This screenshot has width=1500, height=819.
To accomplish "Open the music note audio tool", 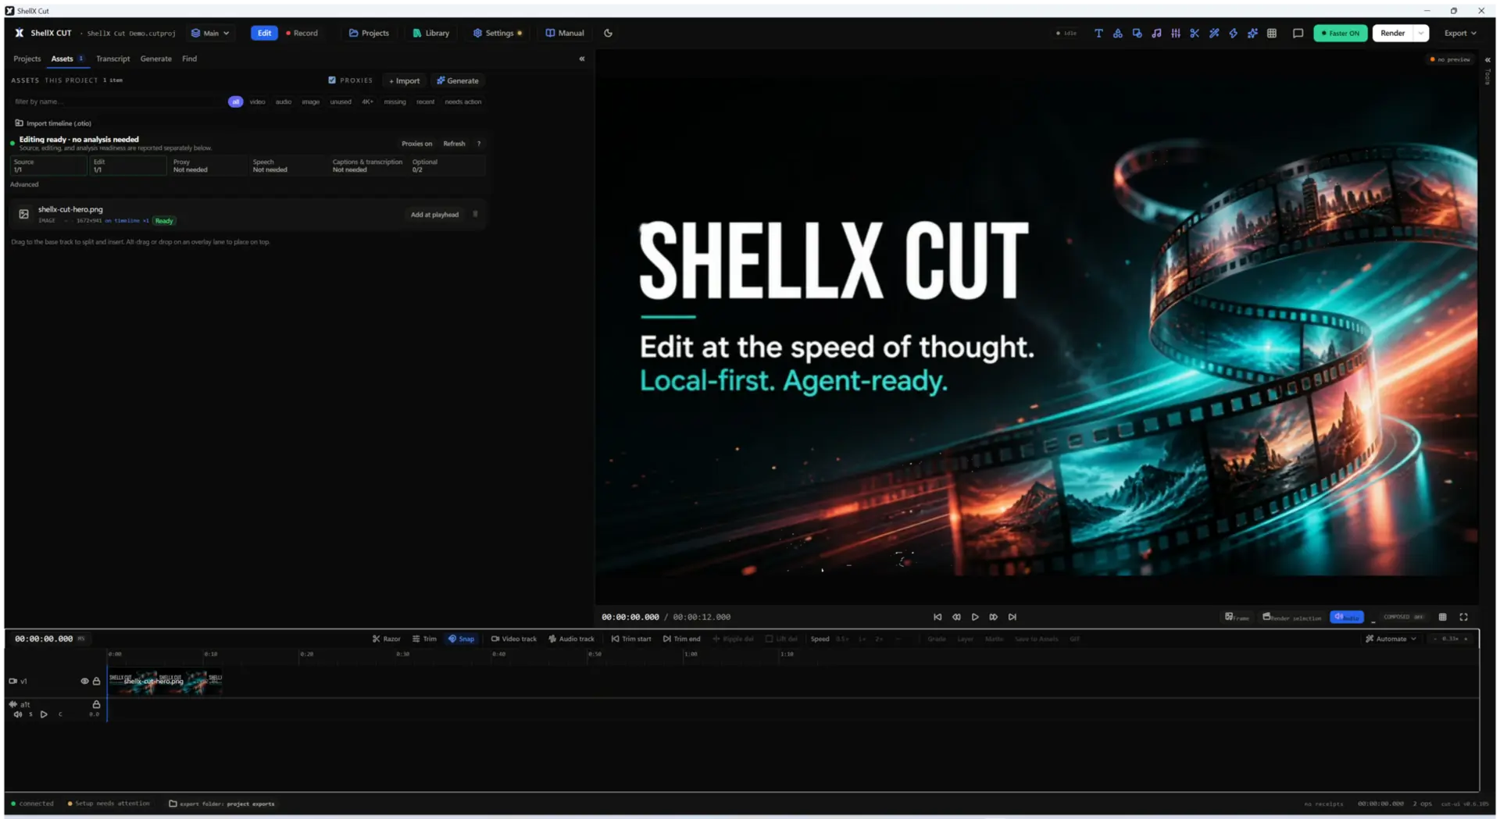I will click(1156, 33).
